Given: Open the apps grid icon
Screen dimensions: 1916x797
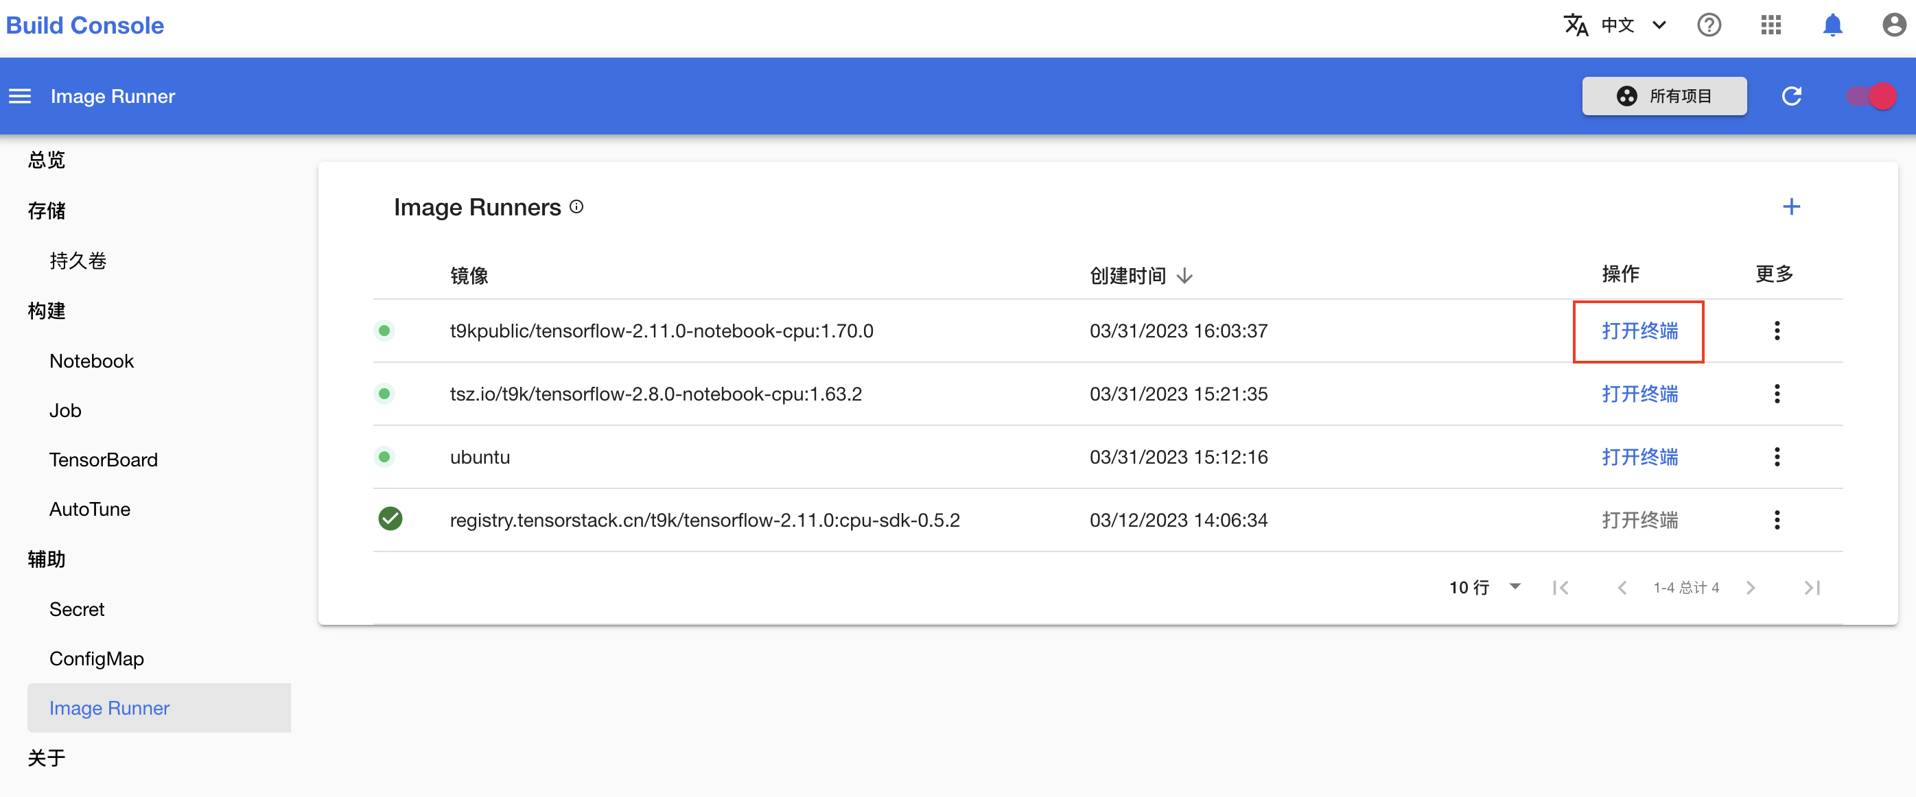Looking at the screenshot, I should click(x=1771, y=25).
